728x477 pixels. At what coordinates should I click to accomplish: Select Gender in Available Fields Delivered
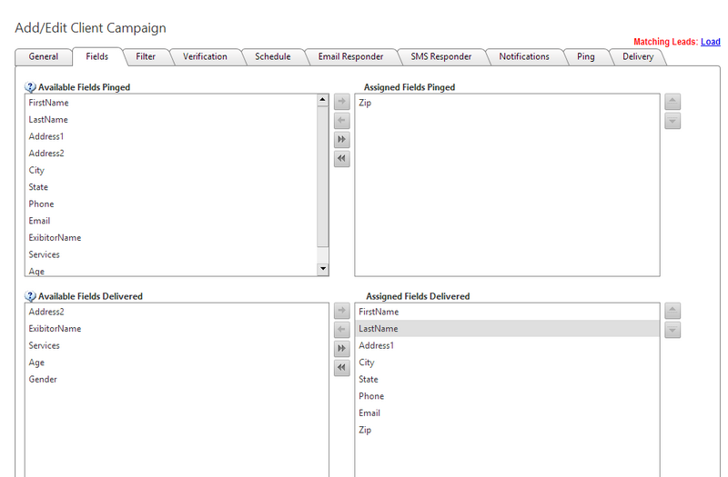point(43,380)
